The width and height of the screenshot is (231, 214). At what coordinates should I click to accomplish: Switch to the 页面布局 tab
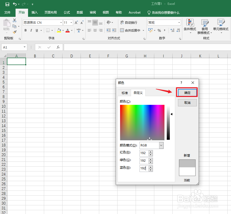[51, 12]
